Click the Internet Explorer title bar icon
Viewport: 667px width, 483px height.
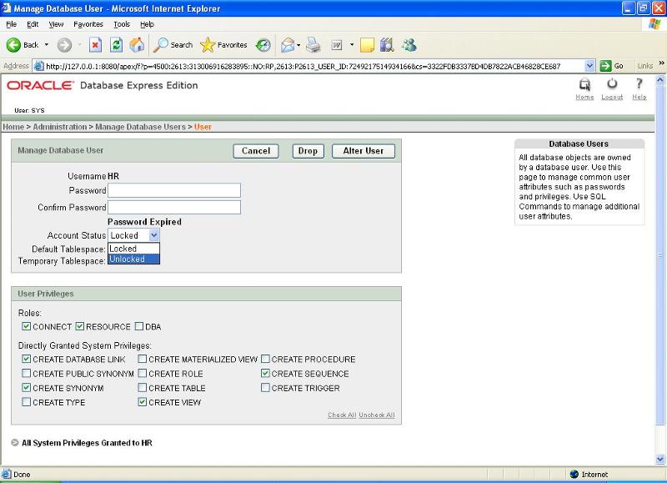pyautogui.click(x=7, y=8)
